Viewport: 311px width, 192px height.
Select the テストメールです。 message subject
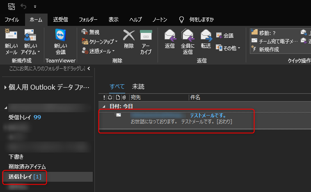pyautogui.click(x=208, y=116)
